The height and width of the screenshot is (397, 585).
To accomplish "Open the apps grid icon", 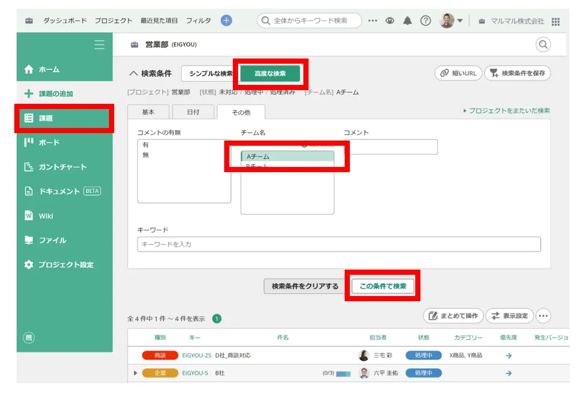I will 555,21.
